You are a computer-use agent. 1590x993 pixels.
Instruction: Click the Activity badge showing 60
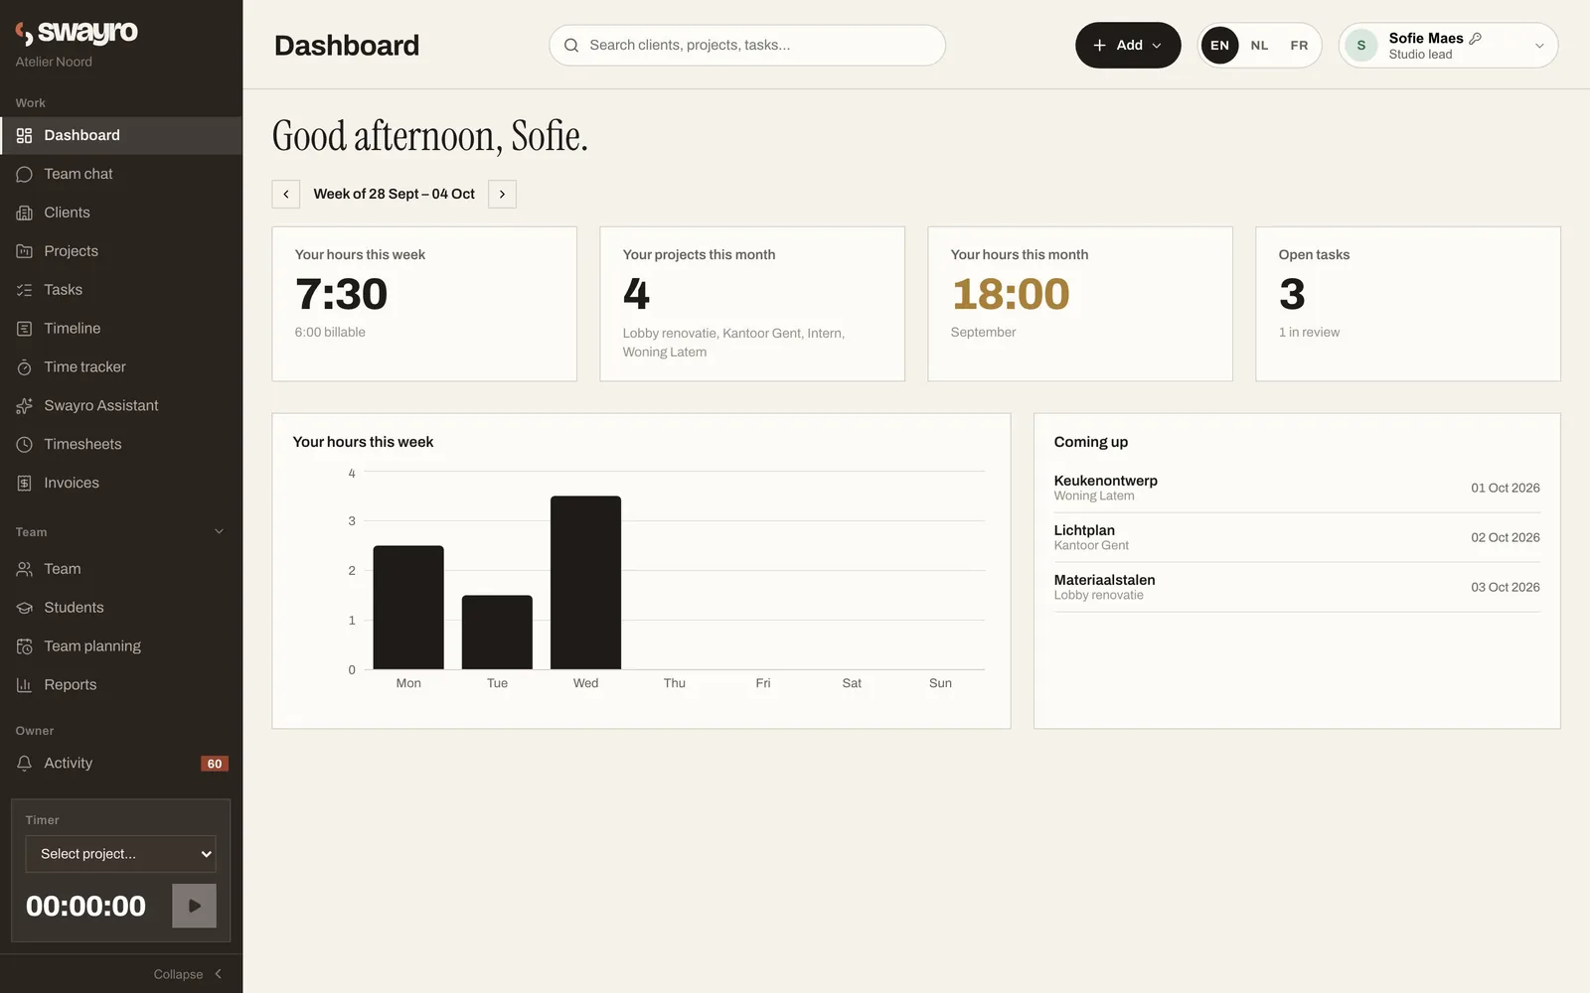[x=215, y=764]
